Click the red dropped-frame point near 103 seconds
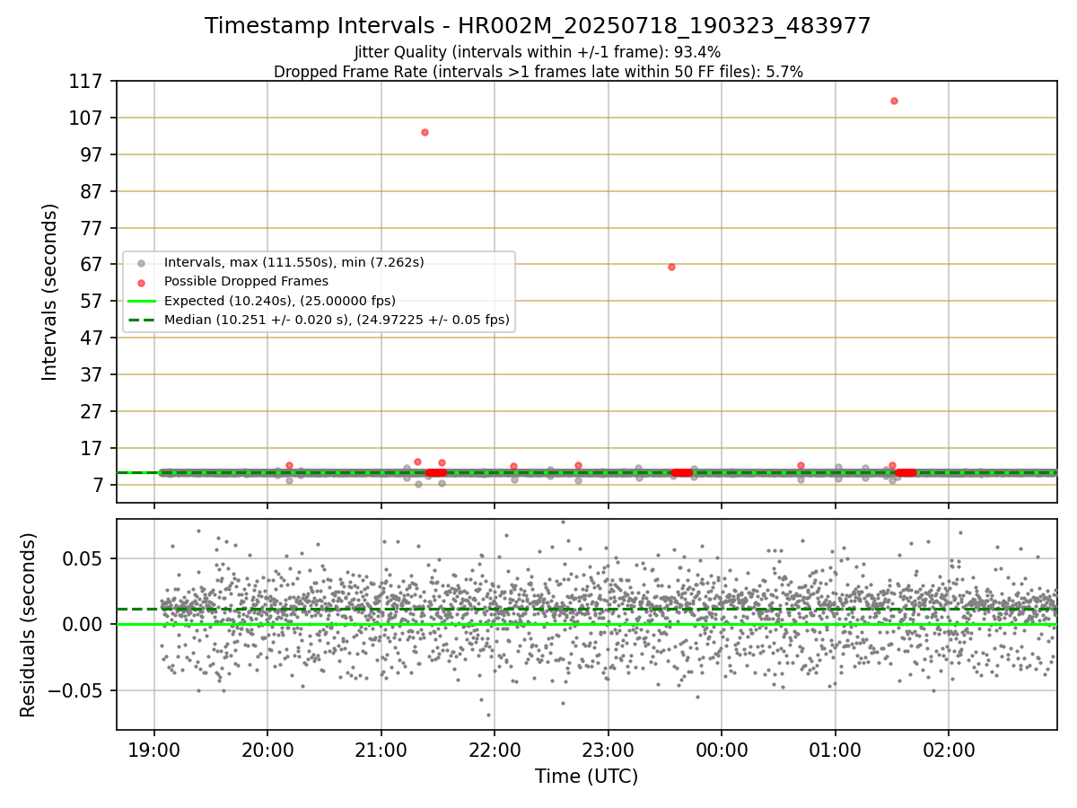 [425, 132]
